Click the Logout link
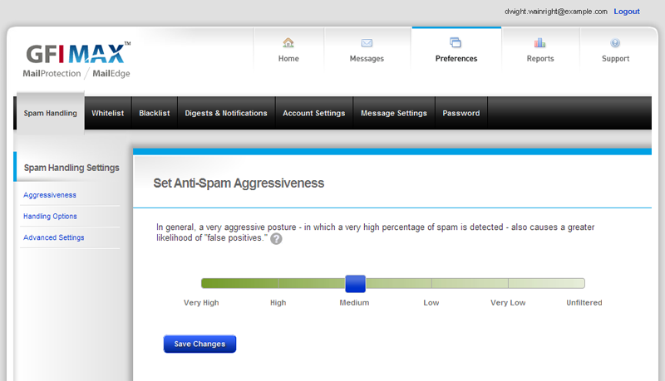665x381 pixels. click(x=627, y=12)
